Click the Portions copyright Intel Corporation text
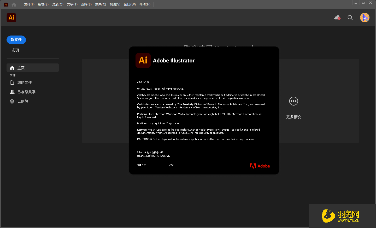The image size is (376, 228). point(159,124)
